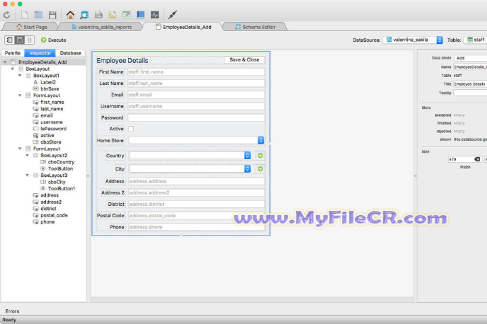487x324 pixels.
Task: Create a new blank document
Action: point(24,15)
